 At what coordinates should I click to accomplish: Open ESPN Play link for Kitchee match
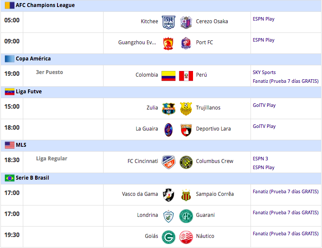(x=264, y=19)
